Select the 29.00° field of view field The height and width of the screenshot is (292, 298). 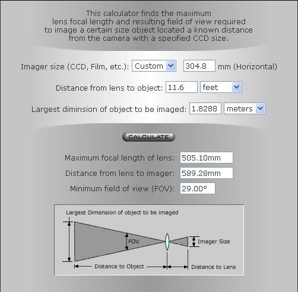pos(198,188)
